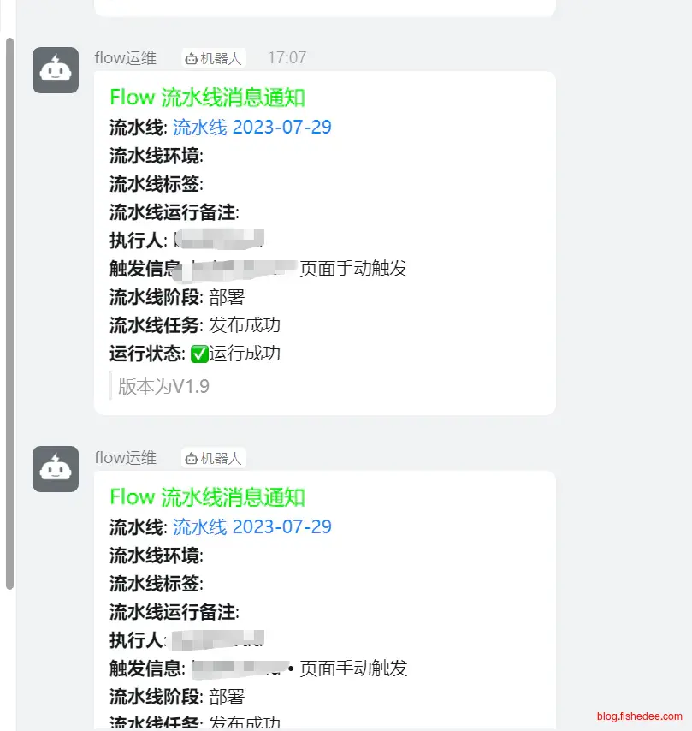Open 流水线 2023-07-29 link in 17:07 message
The height and width of the screenshot is (731, 692).
click(252, 128)
